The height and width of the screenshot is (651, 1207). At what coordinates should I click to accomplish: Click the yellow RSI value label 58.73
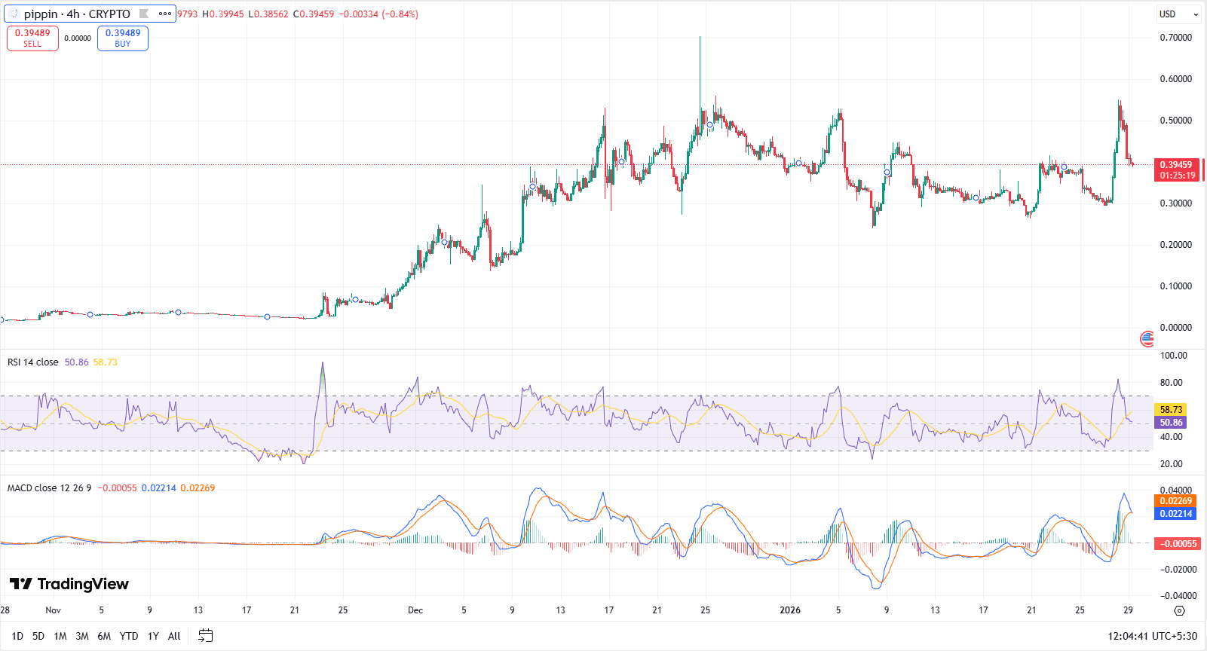point(1170,410)
